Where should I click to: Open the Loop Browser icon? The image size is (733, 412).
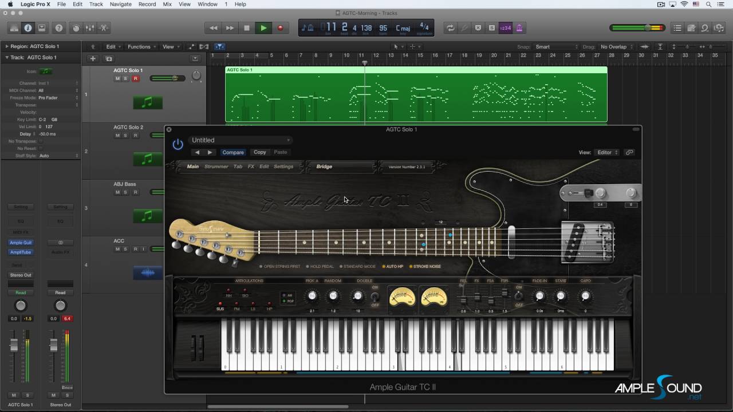point(705,27)
